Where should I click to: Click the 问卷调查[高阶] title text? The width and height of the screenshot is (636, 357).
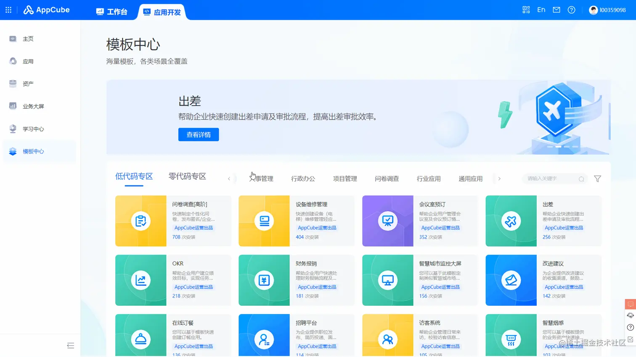[190, 204]
